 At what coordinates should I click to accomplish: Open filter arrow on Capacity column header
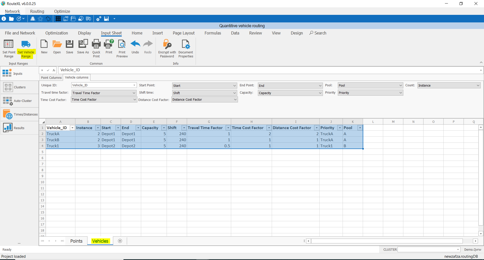click(164, 128)
